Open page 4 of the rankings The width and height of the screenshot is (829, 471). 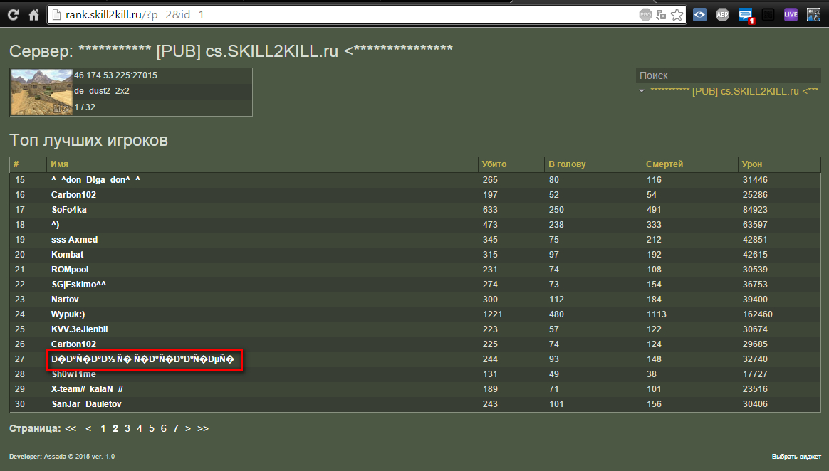point(140,429)
